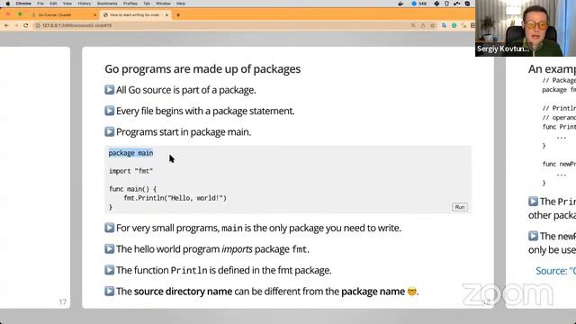Viewport: 576px width, 324px height.
Task: Open the Bookmarks menu
Action: (107, 4)
